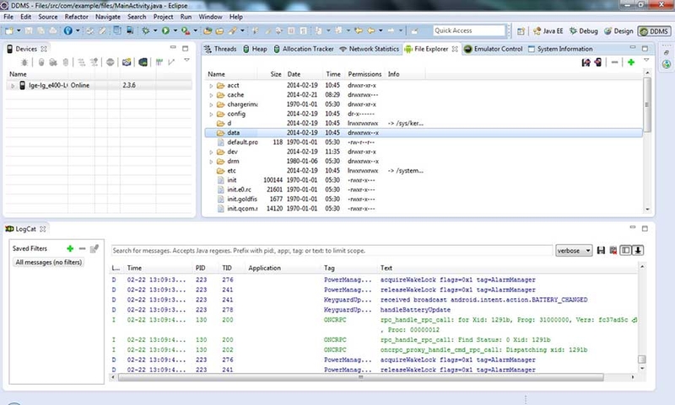Screen dimensions: 675x405
Task: Click Screen Capture camera icon in Devices
Action: point(127,62)
